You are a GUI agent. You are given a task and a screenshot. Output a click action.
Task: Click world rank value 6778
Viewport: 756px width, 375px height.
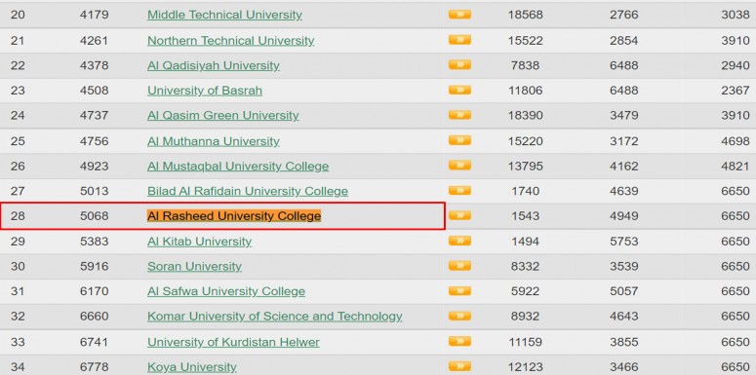(x=94, y=367)
